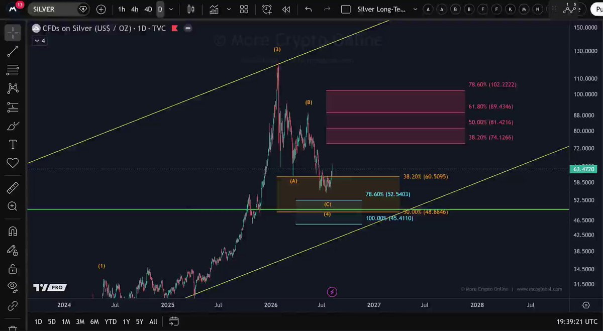The width and height of the screenshot is (603, 331).
Task: Start bar replay rewind icon
Action: [286, 9]
